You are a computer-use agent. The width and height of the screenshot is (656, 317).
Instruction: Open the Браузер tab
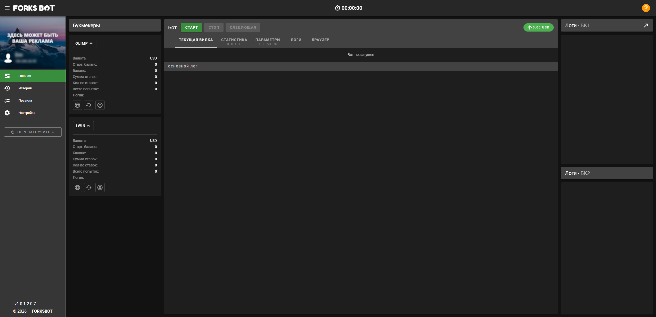[320, 40]
